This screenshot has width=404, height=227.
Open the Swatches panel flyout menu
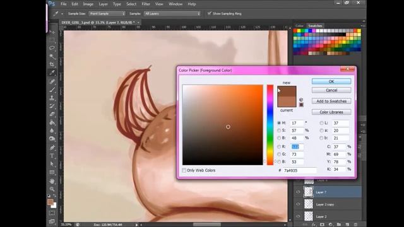coord(362,26)
